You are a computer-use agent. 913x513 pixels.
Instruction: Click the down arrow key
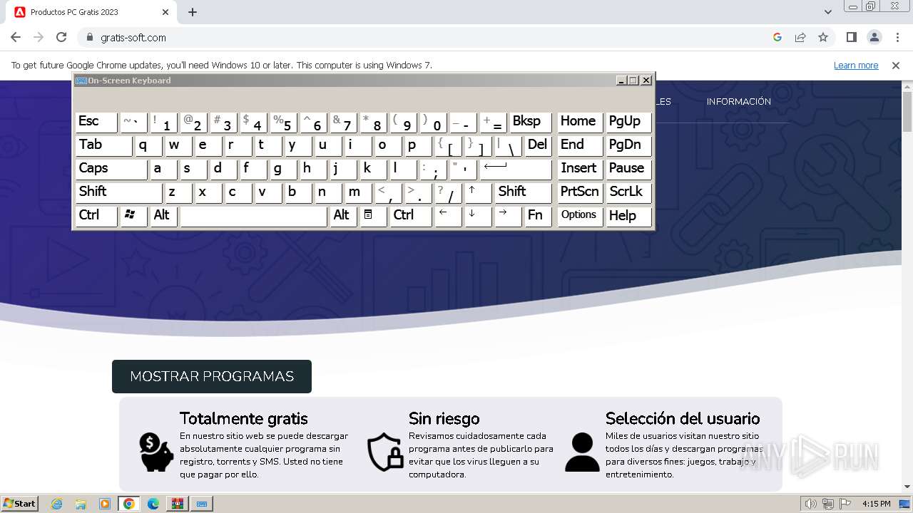click(478, 216)
